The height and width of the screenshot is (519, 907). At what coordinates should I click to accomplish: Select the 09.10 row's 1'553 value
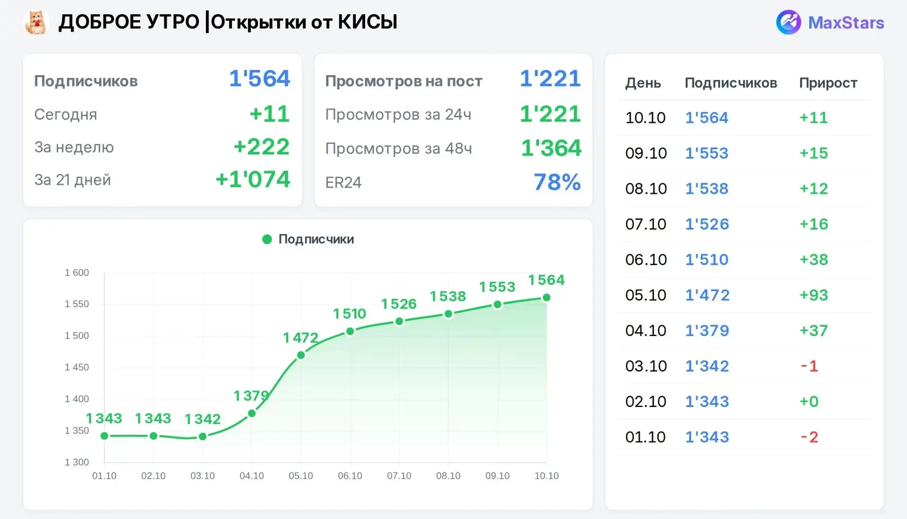pos(707,153)
